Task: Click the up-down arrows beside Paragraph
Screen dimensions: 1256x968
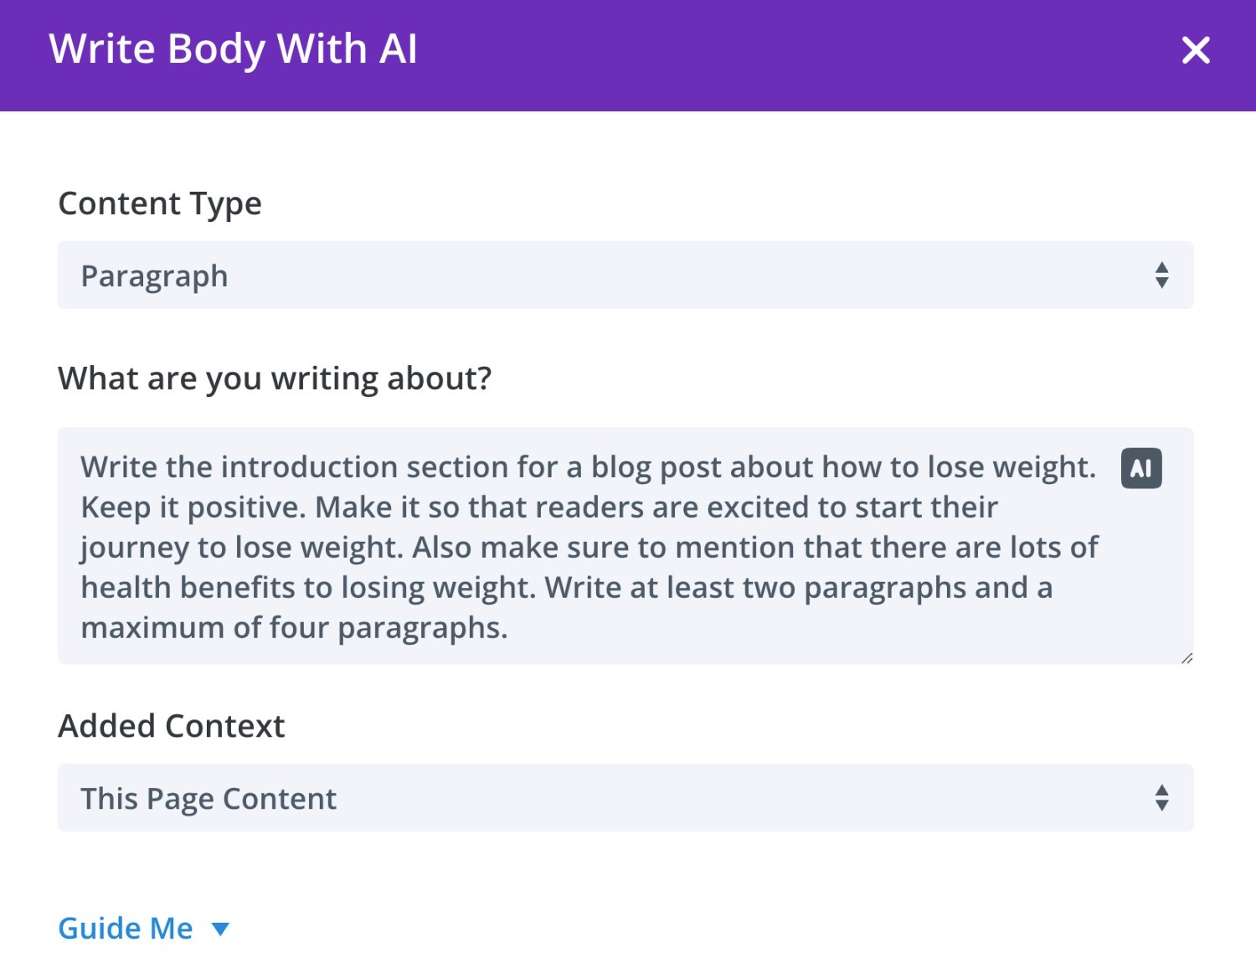Action: 1161,275
